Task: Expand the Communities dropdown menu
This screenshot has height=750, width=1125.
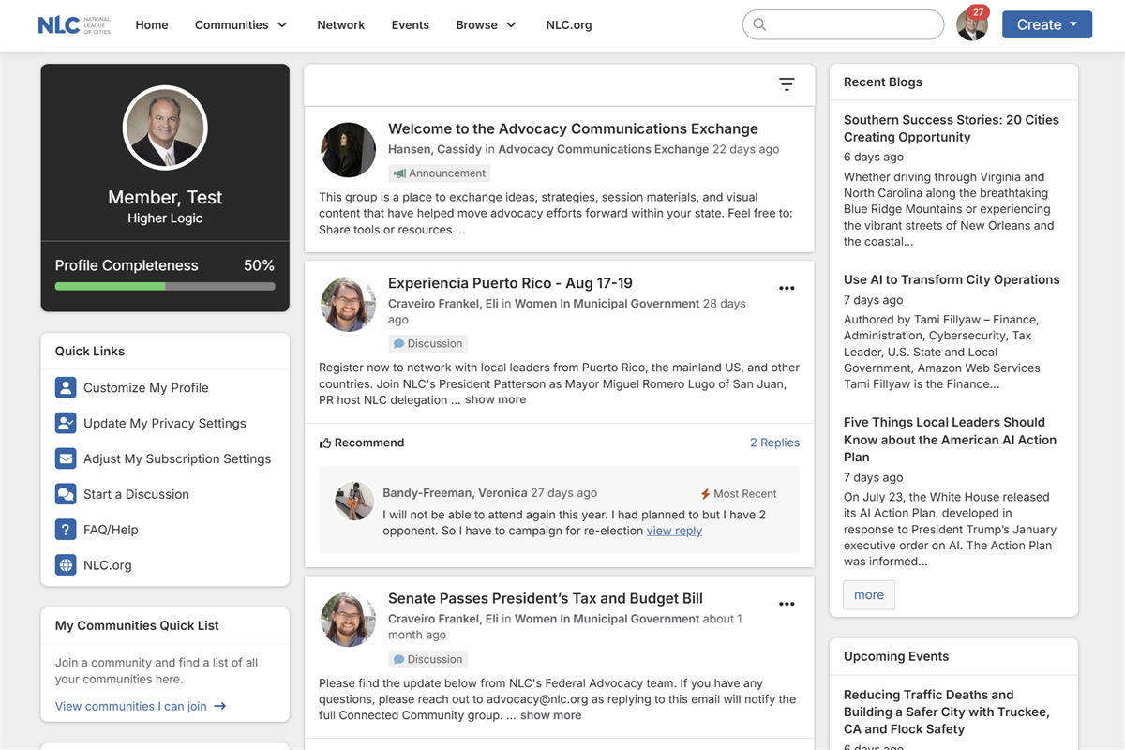Action: (241, 25)
